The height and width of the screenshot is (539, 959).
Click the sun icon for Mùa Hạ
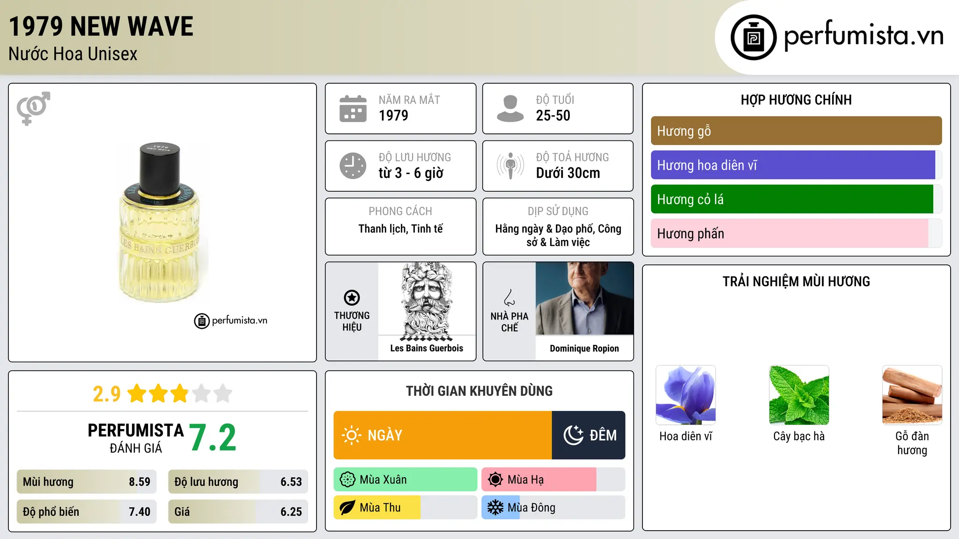tap(495, 480)
